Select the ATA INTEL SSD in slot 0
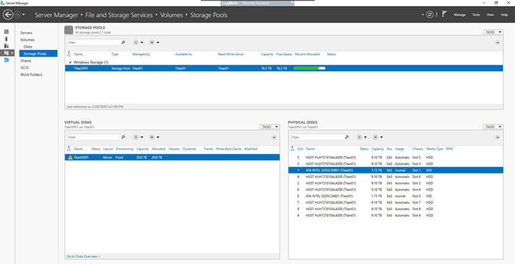Image resolution: width=515 pixels, height=264 pixels. tap(395, 196)
